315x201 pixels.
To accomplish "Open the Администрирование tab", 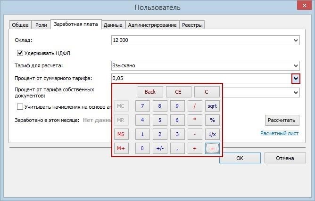I will pos(152,25).
